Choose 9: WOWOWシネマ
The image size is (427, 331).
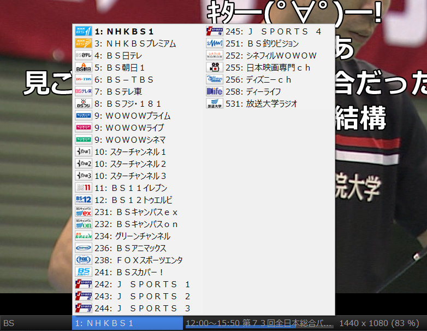point(138,140)
